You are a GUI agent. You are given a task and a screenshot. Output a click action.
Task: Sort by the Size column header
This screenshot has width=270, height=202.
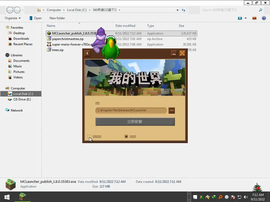[181, 26]
